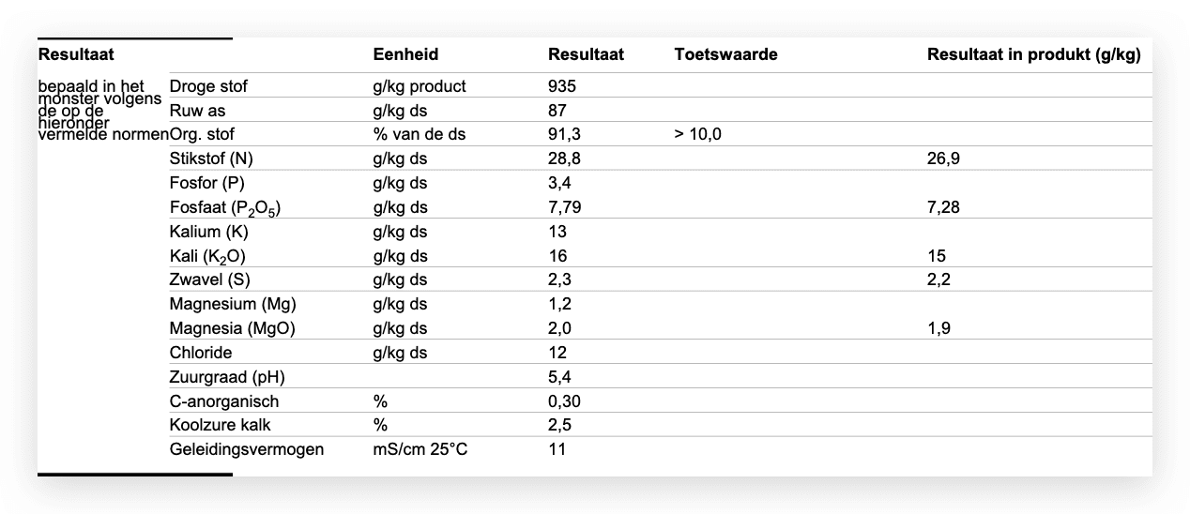Viewport: 1190px width, 514px height.
Task: Click the Kali (K2O) row label
Action: 207,256
